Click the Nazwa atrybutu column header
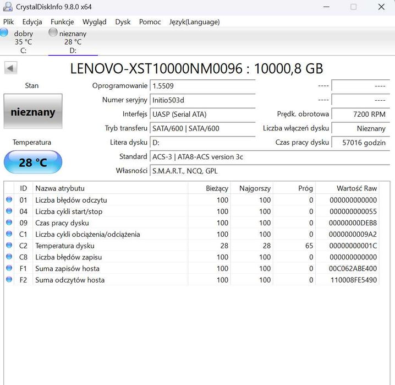The height and width of the screenshot is (385, 395). (x=111, y=188)
